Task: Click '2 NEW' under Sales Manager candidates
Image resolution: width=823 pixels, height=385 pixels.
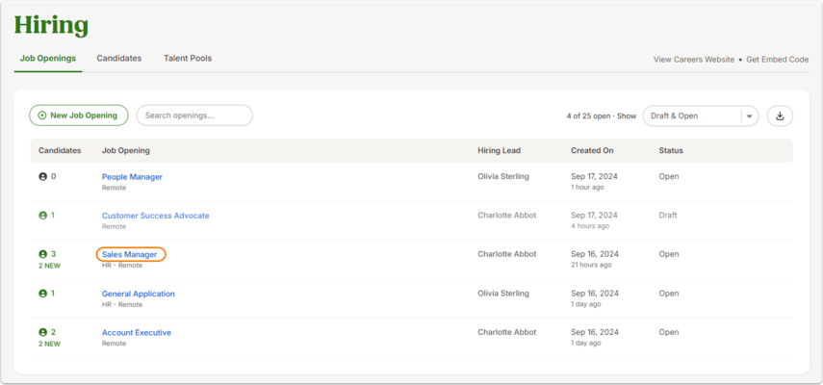Action: click(49, 266)
